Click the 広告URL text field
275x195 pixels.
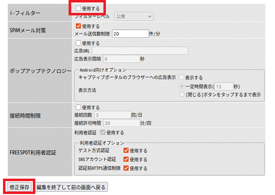coord(140,51)
